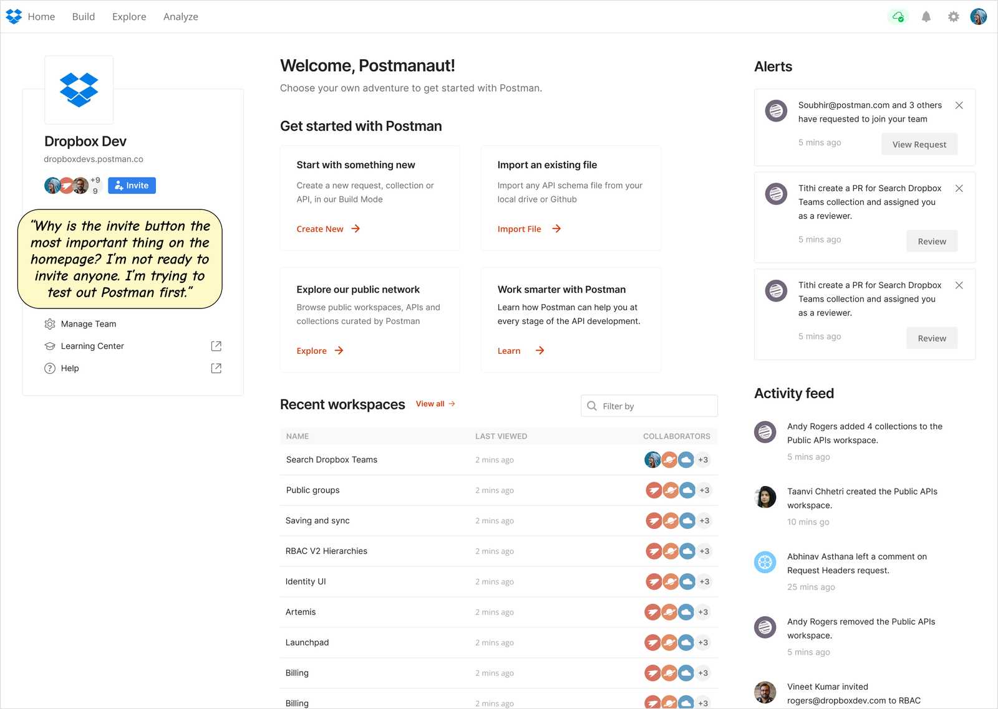The width and height of the screenshot is (998, 709).
Task: Click the COLLABORATORS column header
Action: [677, 436]
